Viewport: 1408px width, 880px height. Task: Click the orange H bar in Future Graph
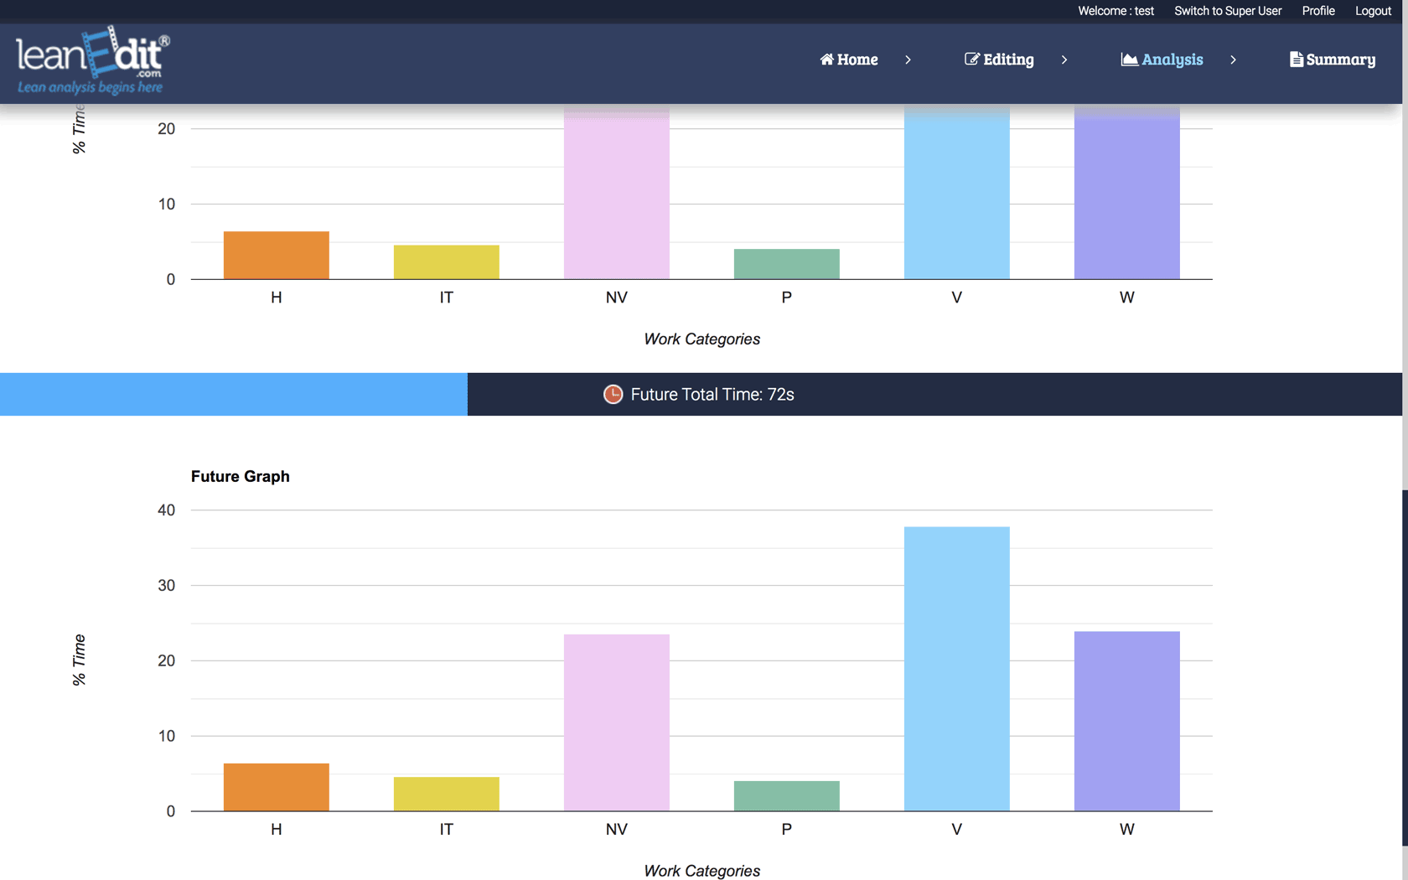[277, 787]
